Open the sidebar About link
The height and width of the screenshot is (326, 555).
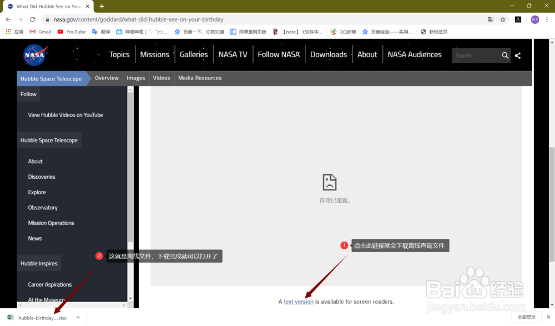(35, 161)
